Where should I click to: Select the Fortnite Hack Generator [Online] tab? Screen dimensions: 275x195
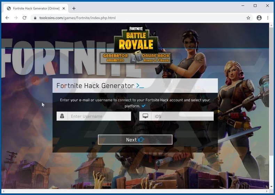pos(36,8)
